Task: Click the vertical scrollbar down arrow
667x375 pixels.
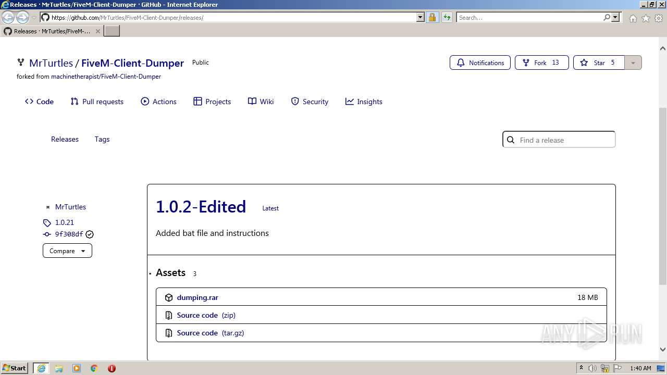Action: [663, 349]
